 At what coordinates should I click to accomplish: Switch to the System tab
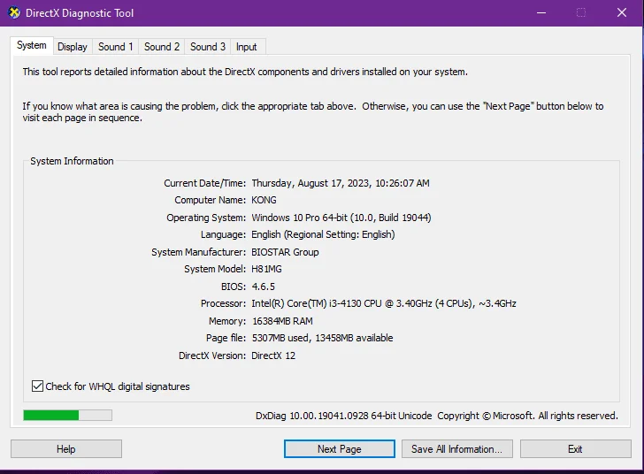point(32,45)
